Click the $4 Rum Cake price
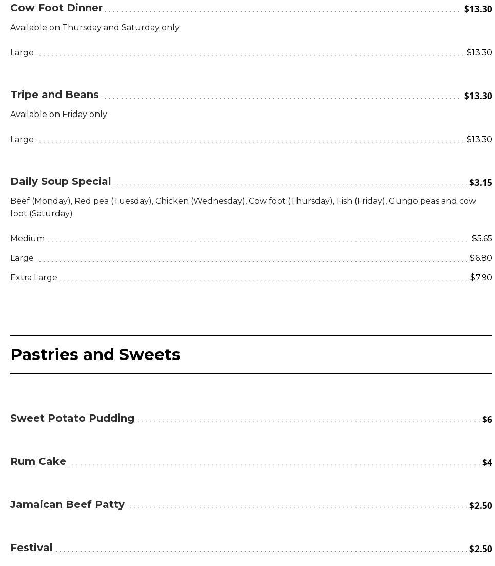The image size is (495, 566). pyautogui.click(x=487, y=463)
